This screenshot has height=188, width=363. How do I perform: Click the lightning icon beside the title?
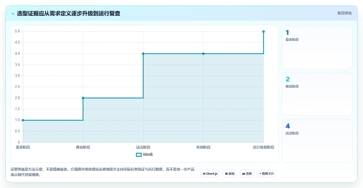tap(13, 13)
